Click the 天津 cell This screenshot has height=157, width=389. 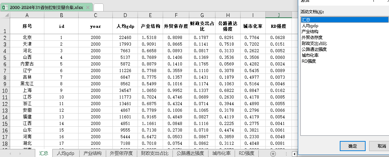(27, 44)
